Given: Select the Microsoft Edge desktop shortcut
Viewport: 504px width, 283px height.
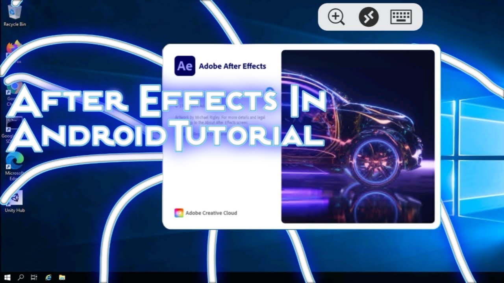Looking at the screenshot, I should click(15, 161).
